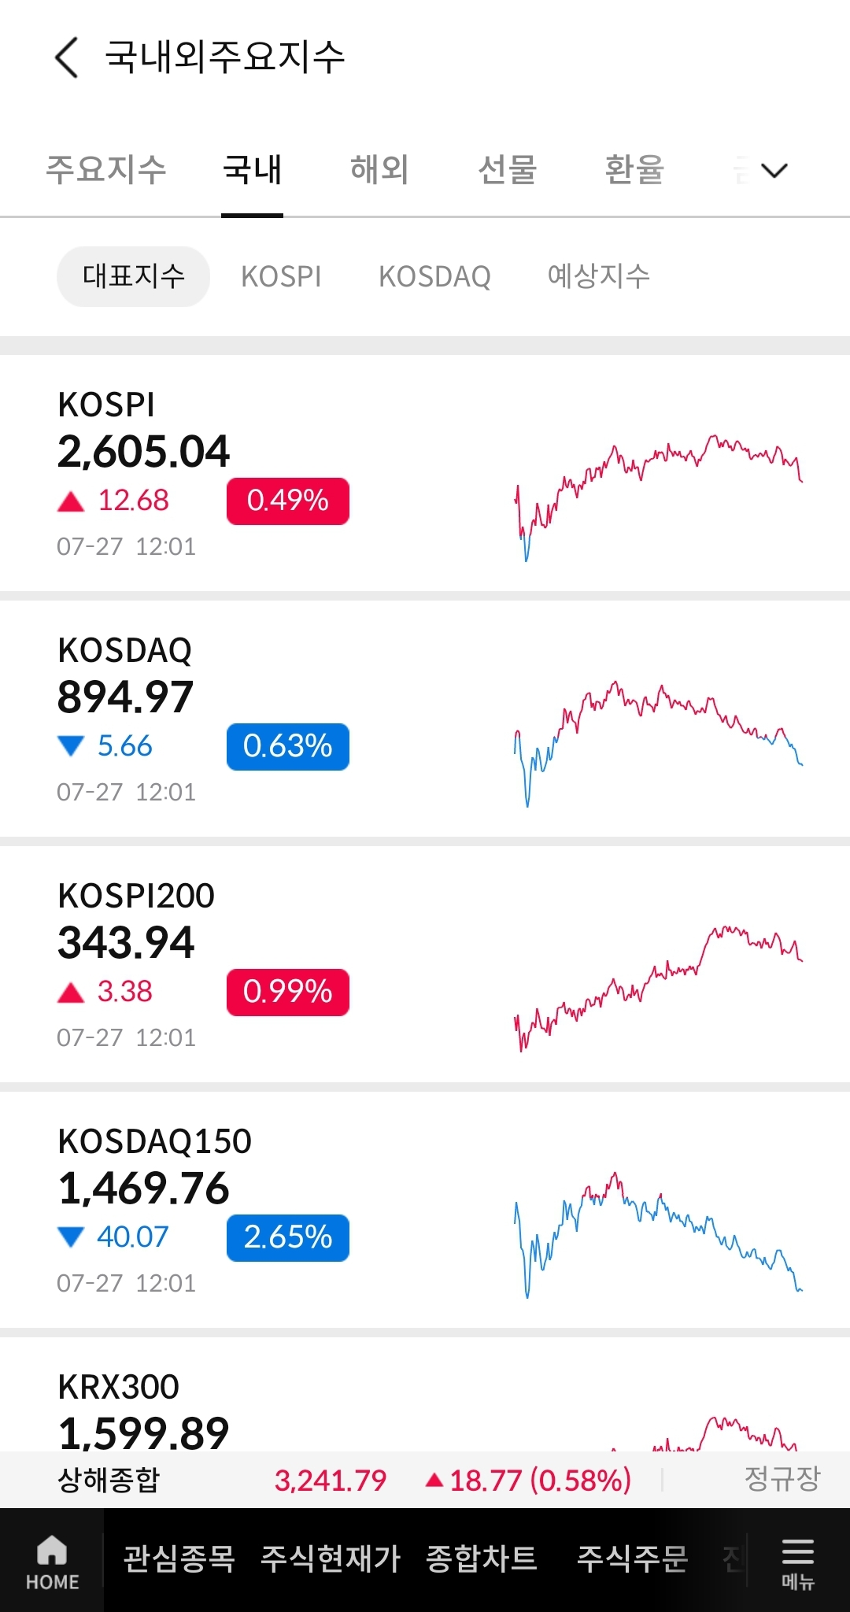Screen dimensions: 850x1612
Task: Choose the 예상지수 filter
Action: pyautogui.click(x=598, y=276)
